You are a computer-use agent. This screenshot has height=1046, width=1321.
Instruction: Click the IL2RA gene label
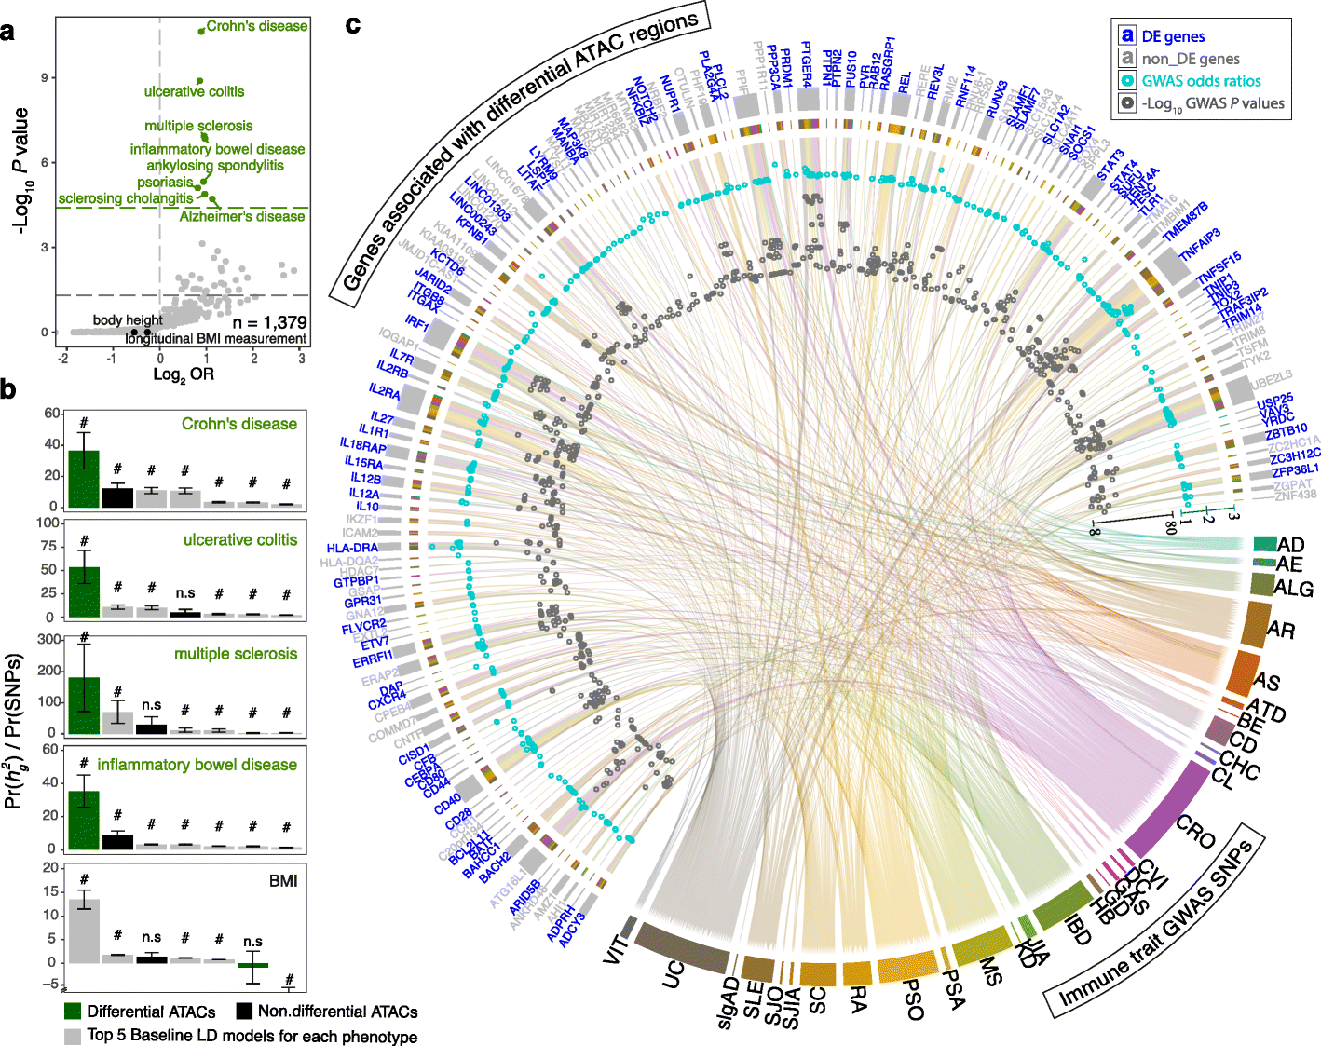[x=384, y=392]
